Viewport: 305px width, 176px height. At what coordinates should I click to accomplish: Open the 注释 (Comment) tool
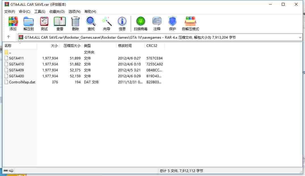(157, 23)
